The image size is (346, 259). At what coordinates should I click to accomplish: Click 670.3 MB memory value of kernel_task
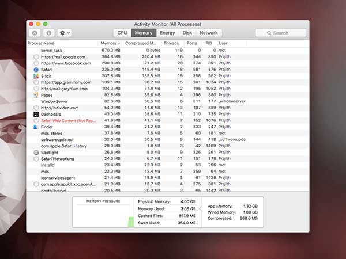coord(111,50)
